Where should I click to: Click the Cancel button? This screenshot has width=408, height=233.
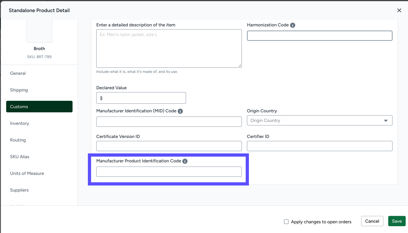(x=372, y=221)
